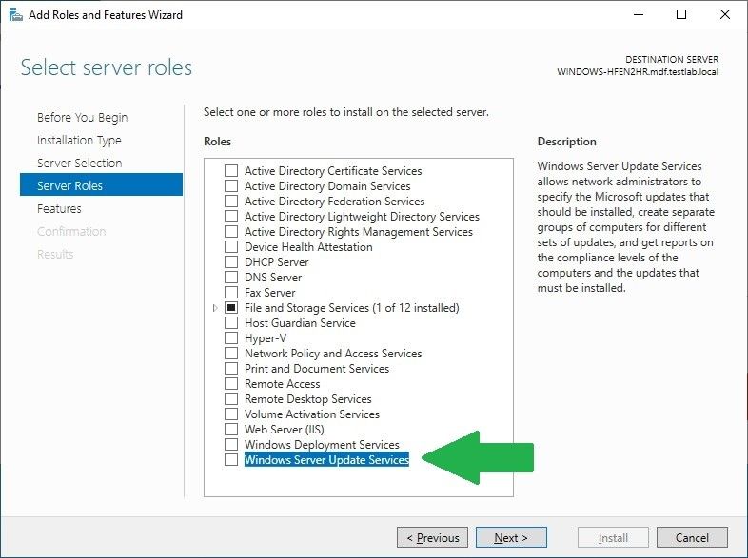This screenshot has width=748, height=558.
Task: Select 'Network Policy and Access Services' label
Action: [333, 353]
